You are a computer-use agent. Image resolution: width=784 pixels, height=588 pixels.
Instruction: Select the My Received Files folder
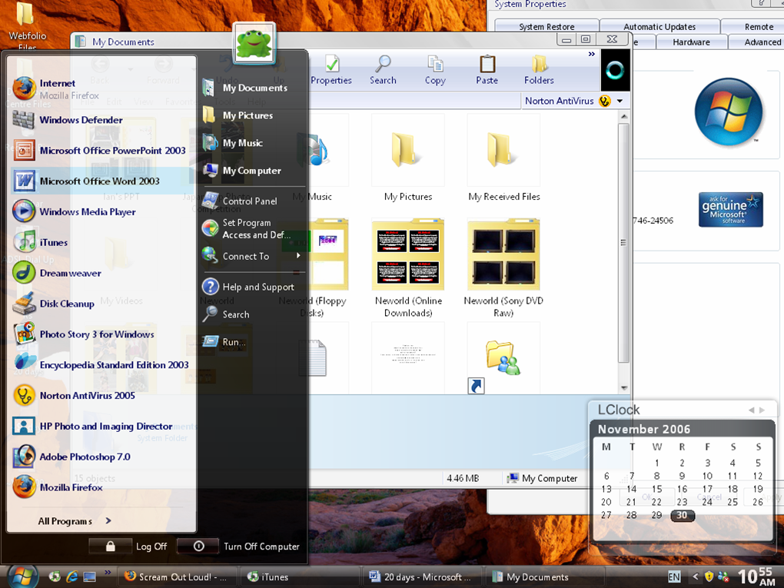pyautogui.click(x=504, y=158)
